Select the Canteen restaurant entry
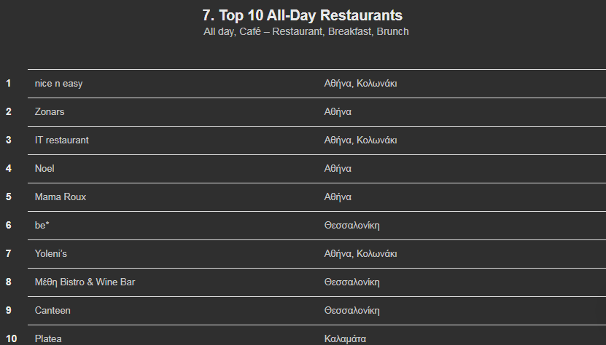The height and width of the screenshot is (345, 606). [53, 310]
